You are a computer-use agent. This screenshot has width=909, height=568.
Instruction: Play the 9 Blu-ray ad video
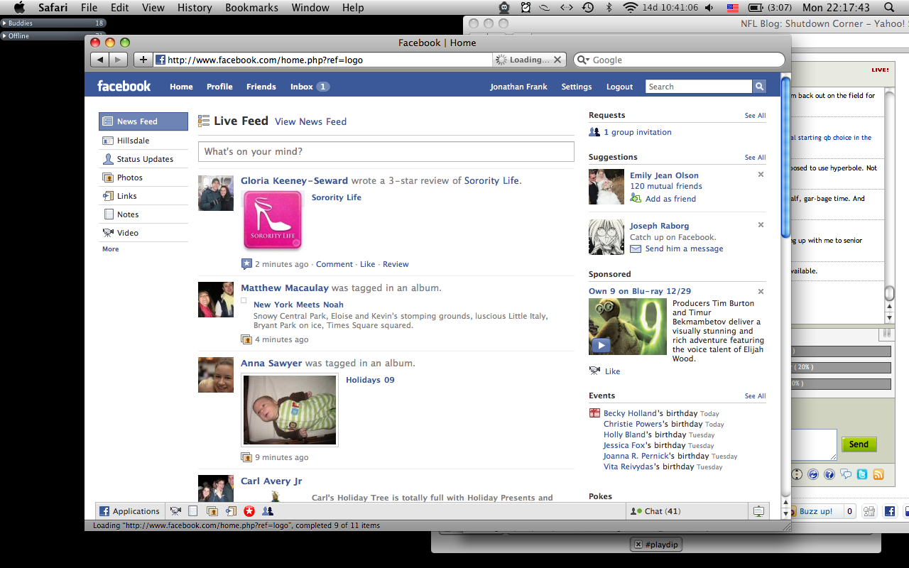tap(601, 345)
